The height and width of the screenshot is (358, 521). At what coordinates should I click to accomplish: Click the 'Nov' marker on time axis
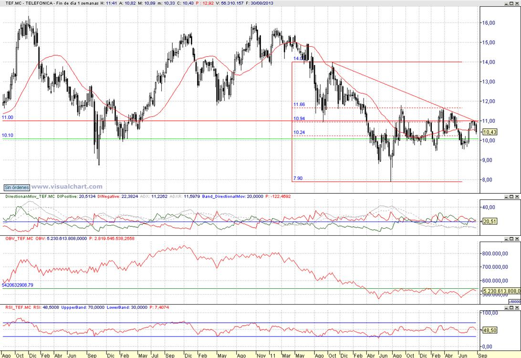261,355
